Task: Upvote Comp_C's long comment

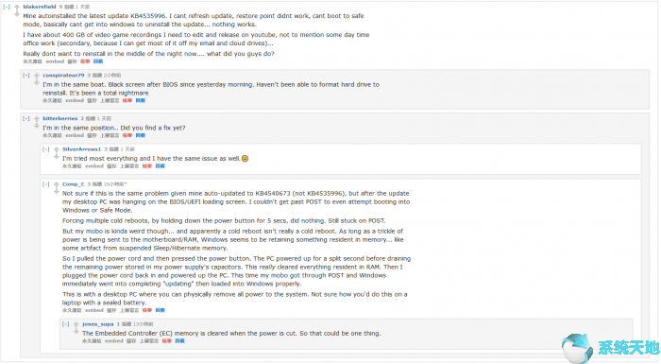Action: point(57,185)
